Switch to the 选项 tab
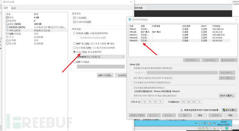The height and width of the screenshot is (131, 239). coord(14,8)
